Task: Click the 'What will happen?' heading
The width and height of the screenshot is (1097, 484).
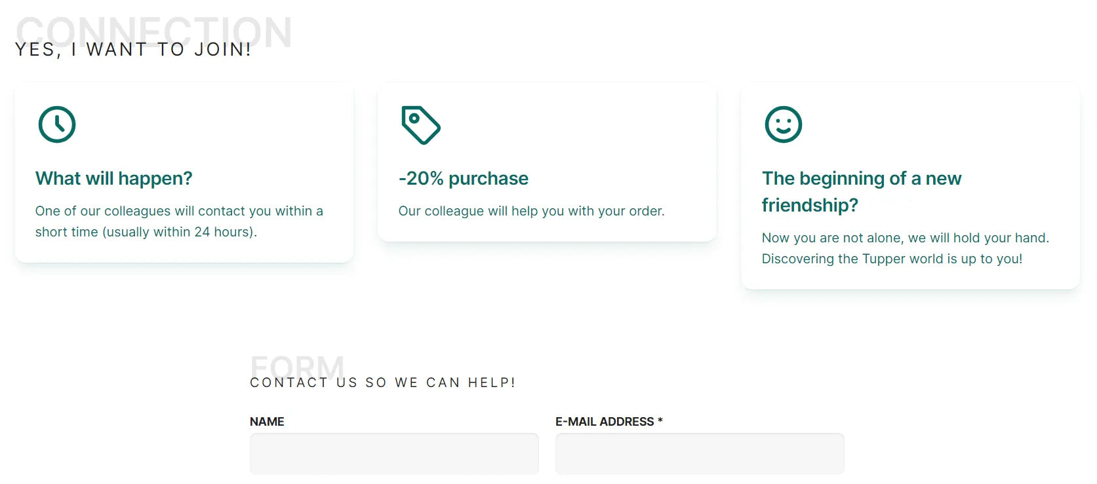Action: pyautogui.click(x=114, y=178)
